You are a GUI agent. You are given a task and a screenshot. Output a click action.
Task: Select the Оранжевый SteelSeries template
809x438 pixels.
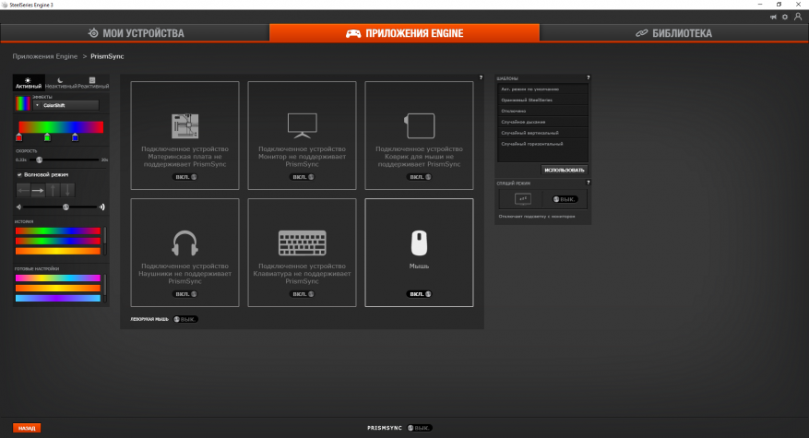click(542, 101)
